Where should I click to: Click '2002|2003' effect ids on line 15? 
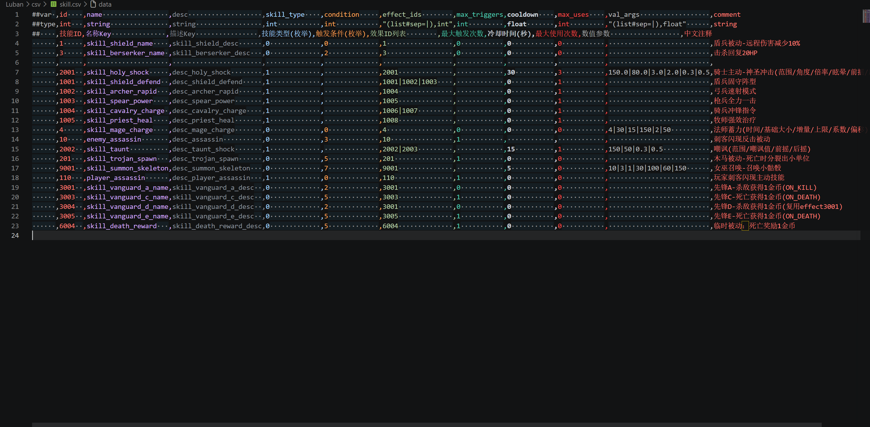pos(400,149)
